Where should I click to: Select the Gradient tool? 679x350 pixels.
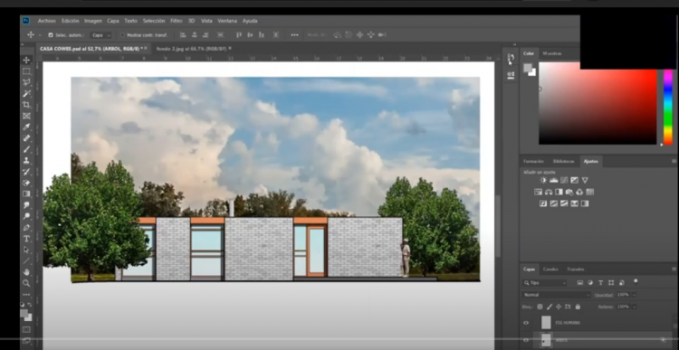[26, 194]
